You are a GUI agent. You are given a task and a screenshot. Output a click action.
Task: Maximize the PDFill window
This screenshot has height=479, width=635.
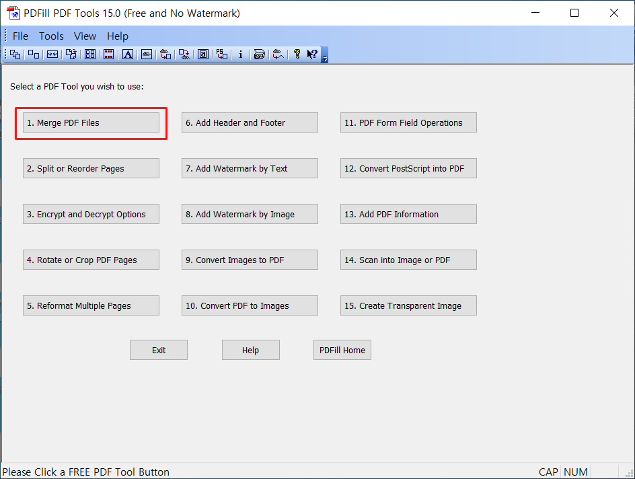pyautogui.click(x=574, y=13)
